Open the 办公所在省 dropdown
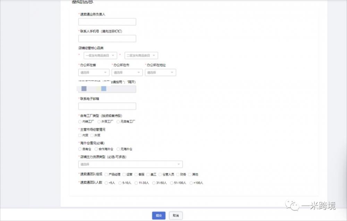The width and height of the screenshot is (347, 221). 94,72
